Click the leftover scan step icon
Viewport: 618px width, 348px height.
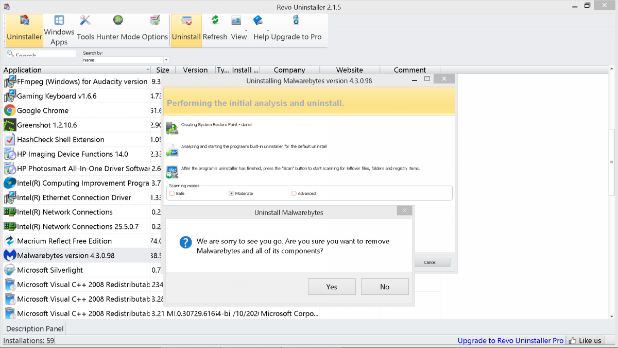click(x=172, y=172)
